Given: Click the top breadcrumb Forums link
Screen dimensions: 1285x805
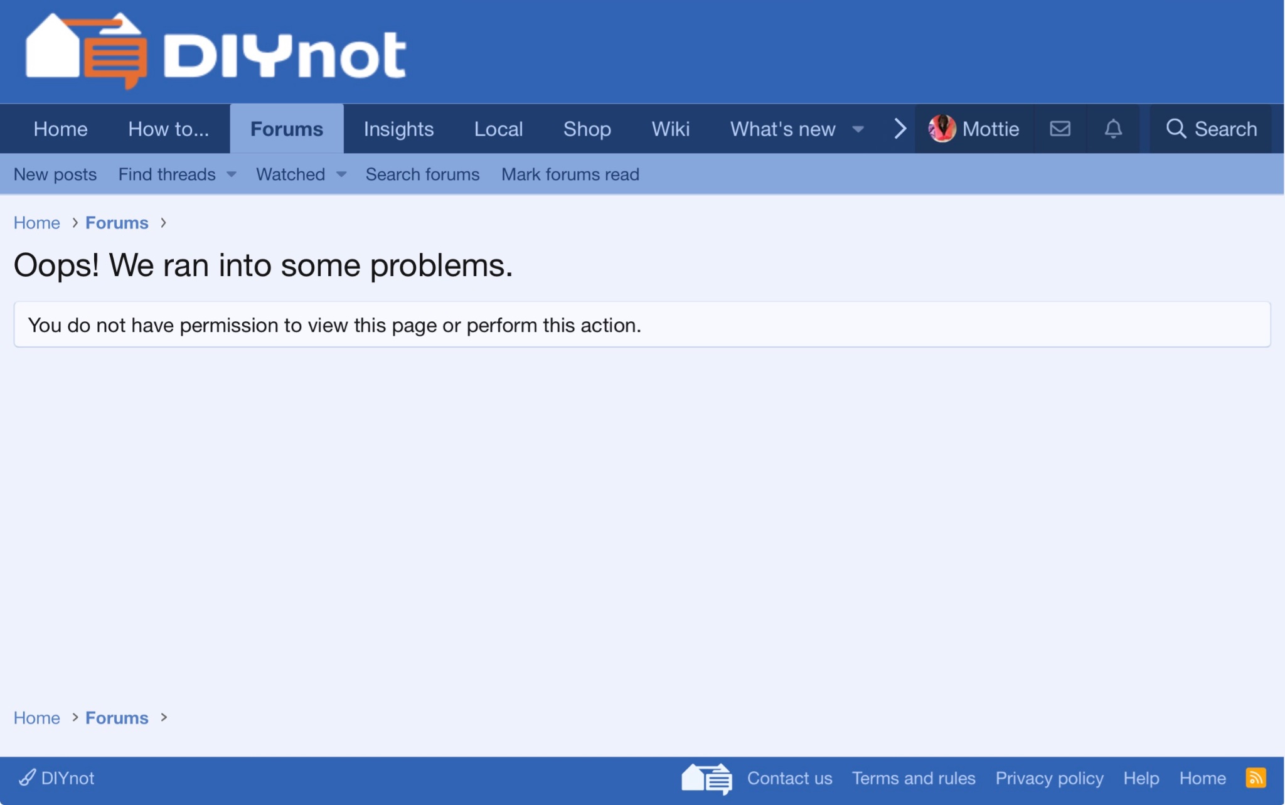Looking at the screenshot, I should (x=117, y=223).
